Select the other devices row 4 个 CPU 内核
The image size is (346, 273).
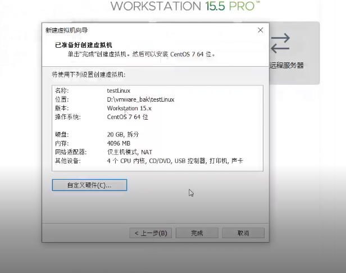pyautogui.click(x=175, y=161)
